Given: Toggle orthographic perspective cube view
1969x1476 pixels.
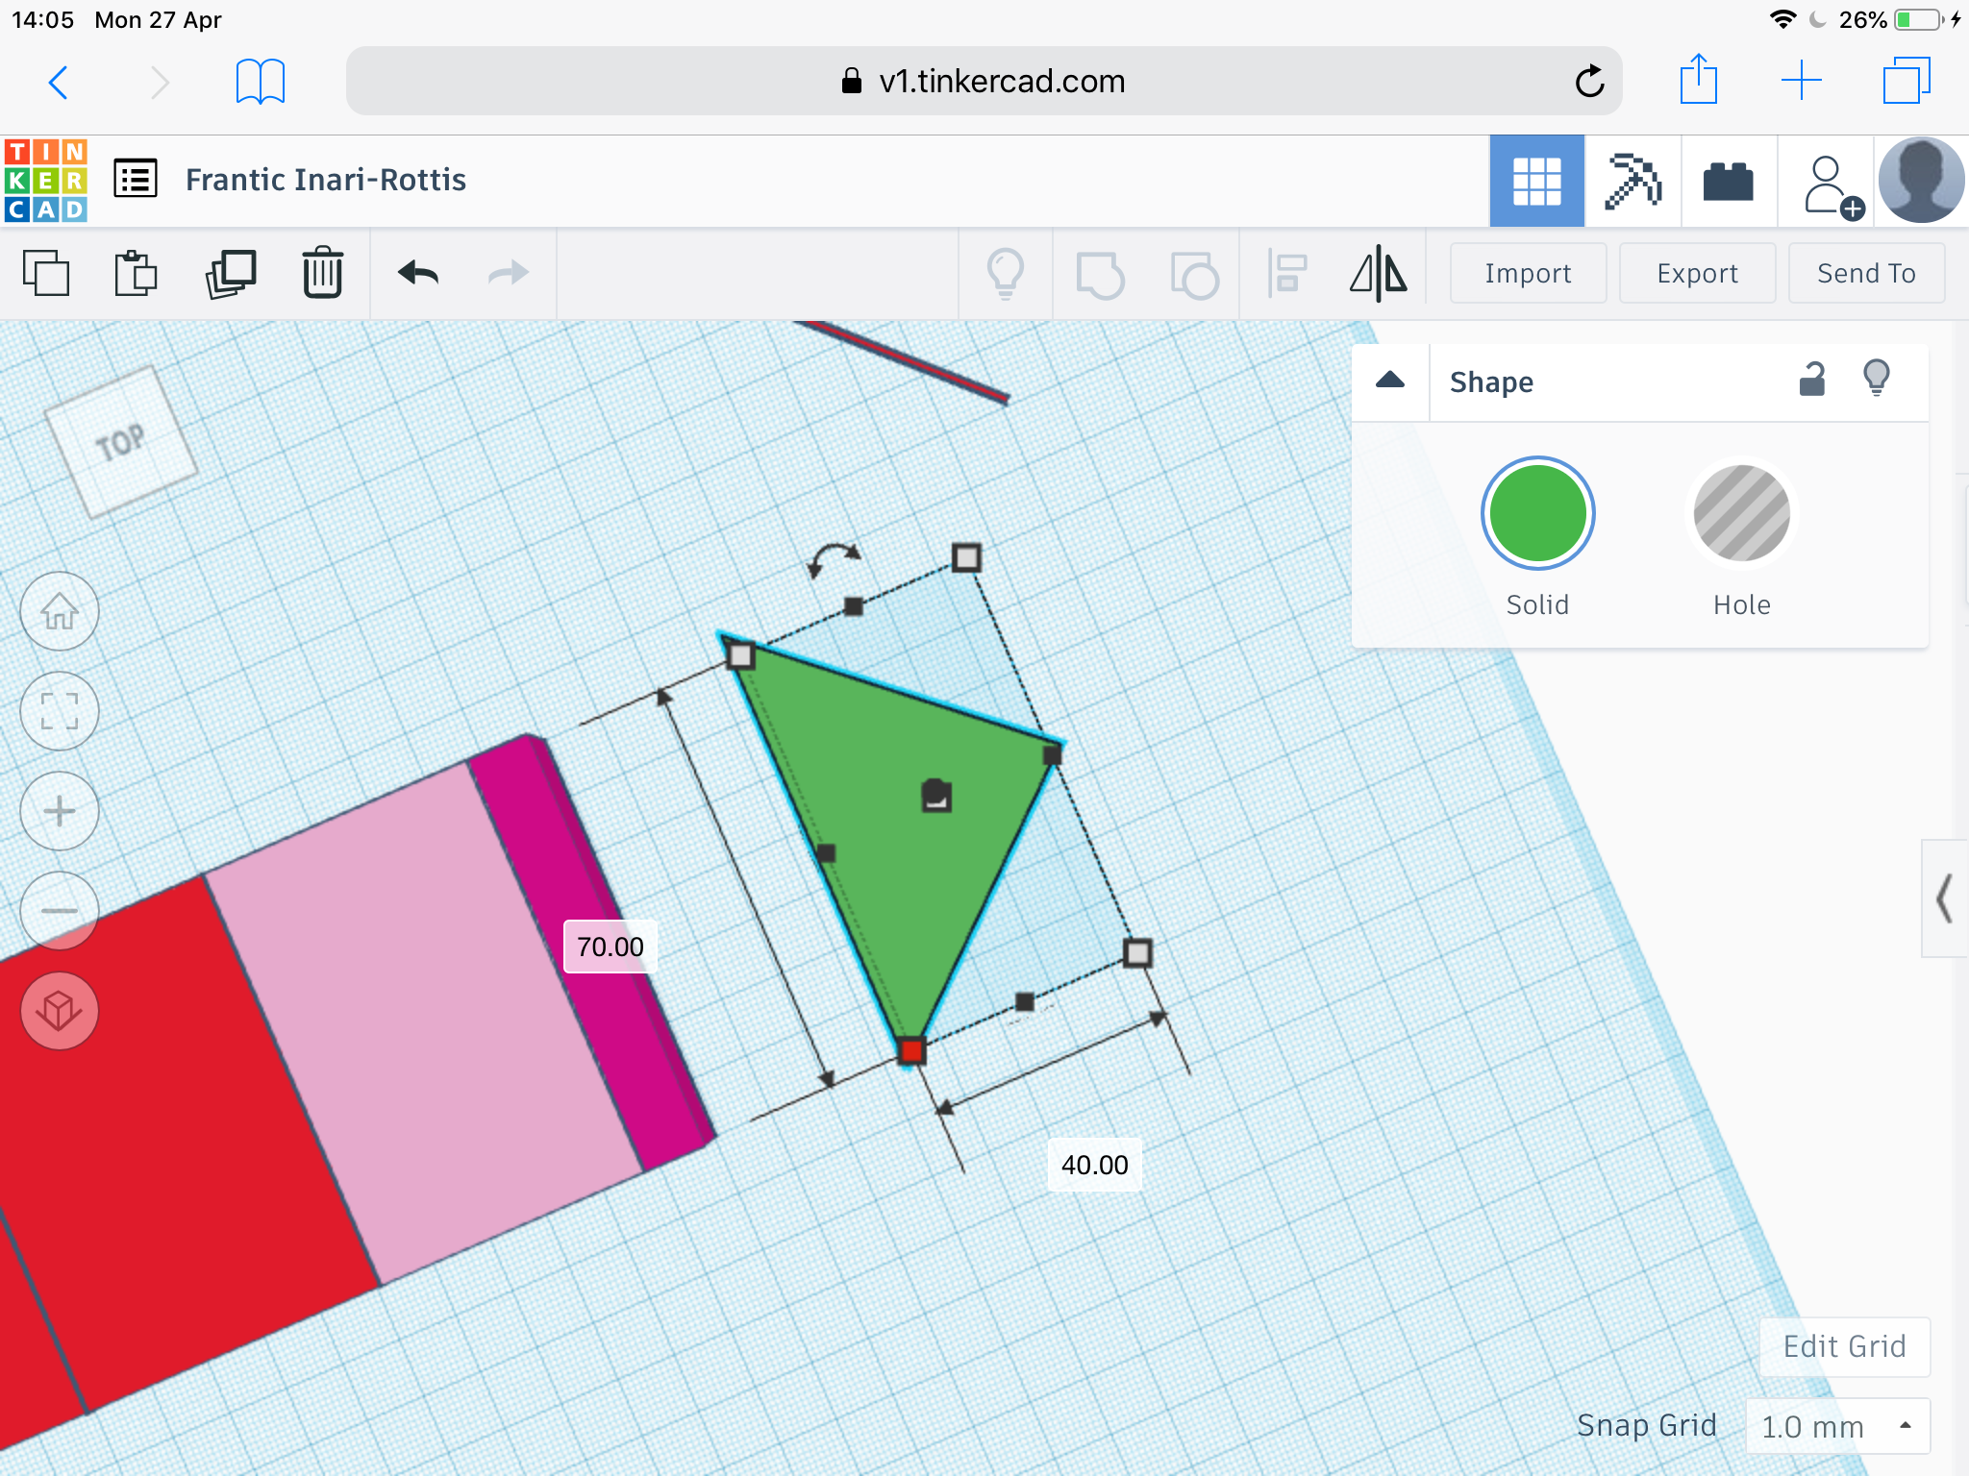Looking at the screenshot, I should pos(60,1011).
